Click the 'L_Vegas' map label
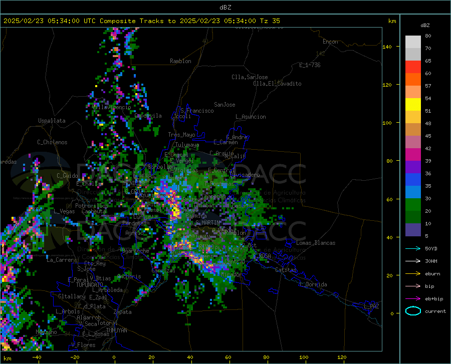Screen dimensions: 451x364 tap(64, 211)
